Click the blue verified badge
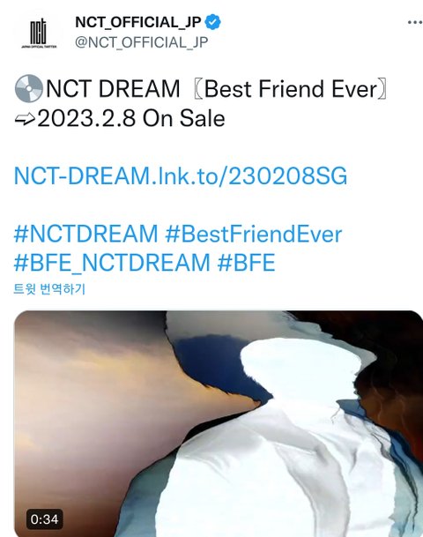Viewport: 423px width, 537px height. click(x=212, y=22)
